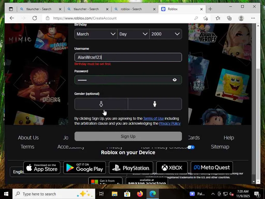The height and width of the screenshot is (199, 265).
Task: Open the Privacy Policy link
Action: pyautogui.click(x=170, y=123)
